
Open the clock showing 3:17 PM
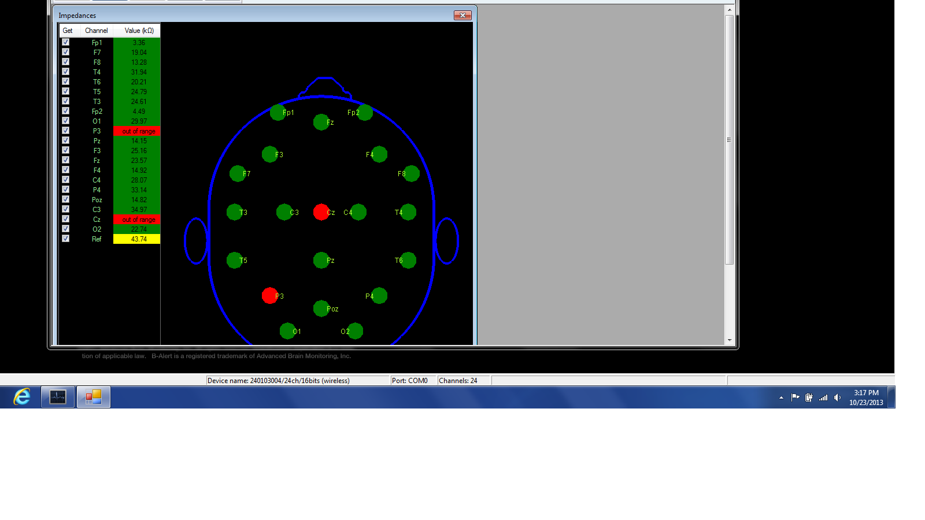pos(865,398)
